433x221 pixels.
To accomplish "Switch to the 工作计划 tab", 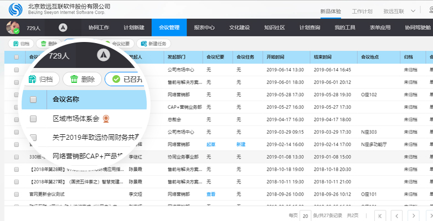I will [362, 11].
